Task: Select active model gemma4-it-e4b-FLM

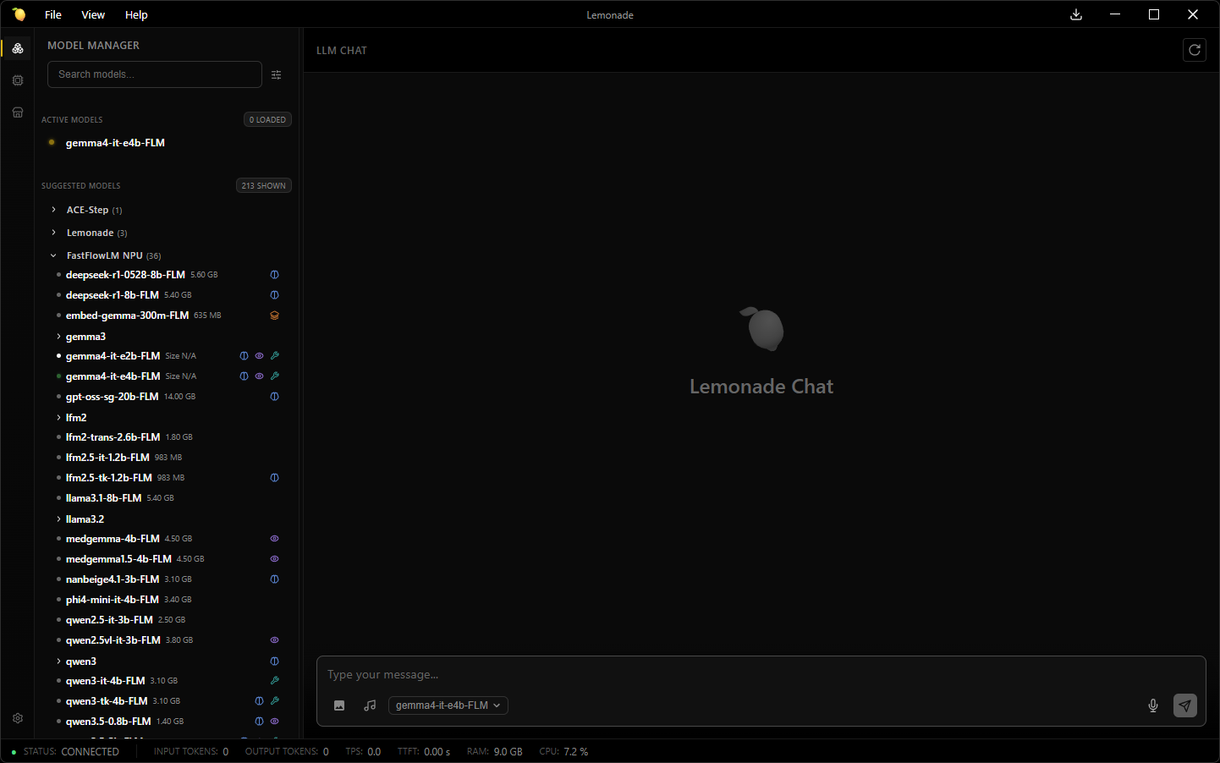Action: (x=115, y=143)
